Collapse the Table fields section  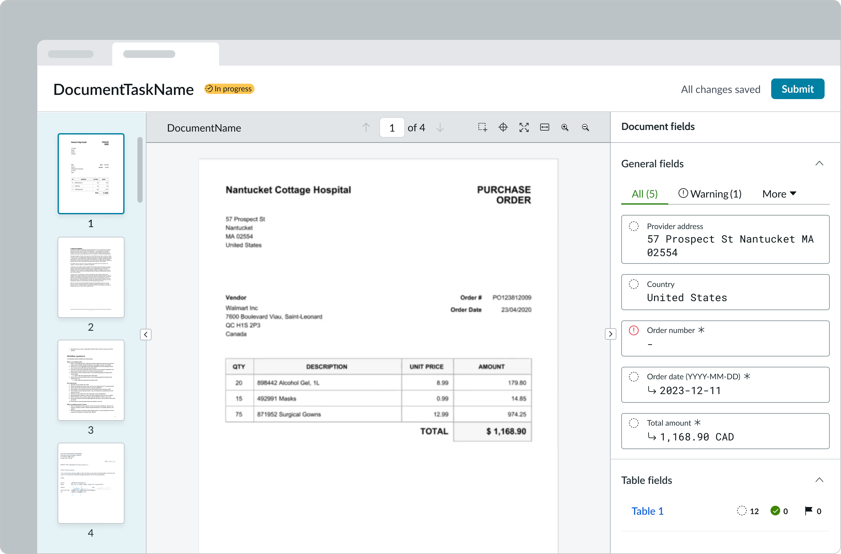pyautogui.click(x=819, y=480)
